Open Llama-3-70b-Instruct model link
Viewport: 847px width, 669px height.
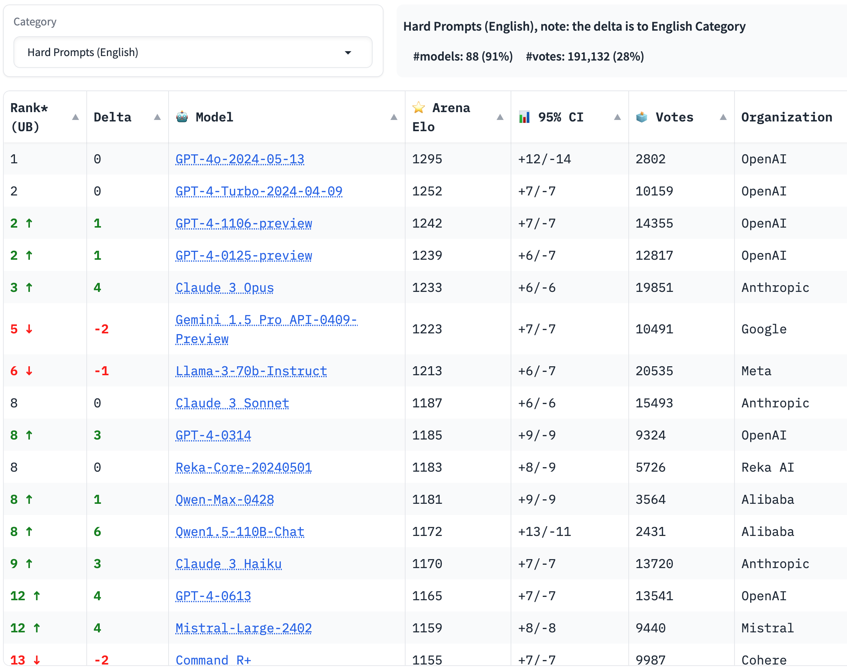[x=251, y=371]
